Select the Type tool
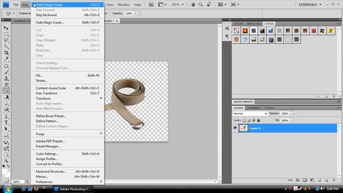The image size is (343, 193). coord(6,123)
